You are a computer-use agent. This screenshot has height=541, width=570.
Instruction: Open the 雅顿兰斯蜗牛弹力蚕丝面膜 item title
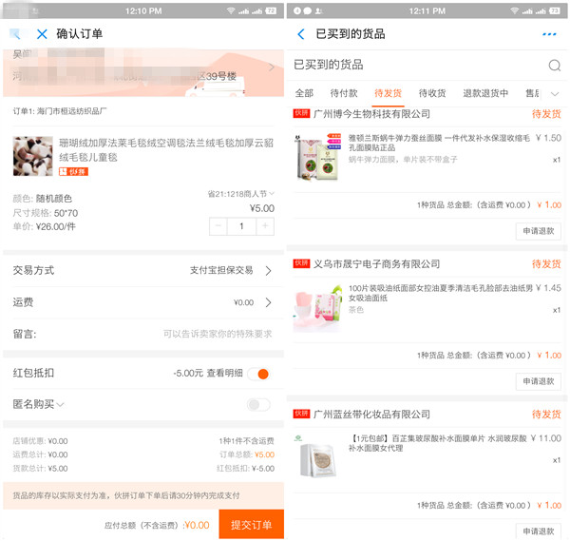(439, 143)
